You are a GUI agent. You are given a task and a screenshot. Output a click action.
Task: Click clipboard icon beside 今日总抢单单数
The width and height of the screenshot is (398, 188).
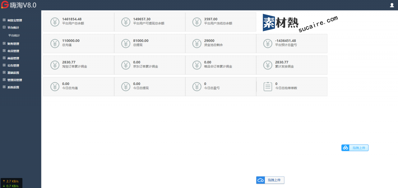(x=268, y=87)
